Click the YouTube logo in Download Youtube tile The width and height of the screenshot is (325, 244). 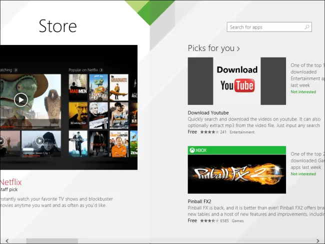(x=237, y=85)
